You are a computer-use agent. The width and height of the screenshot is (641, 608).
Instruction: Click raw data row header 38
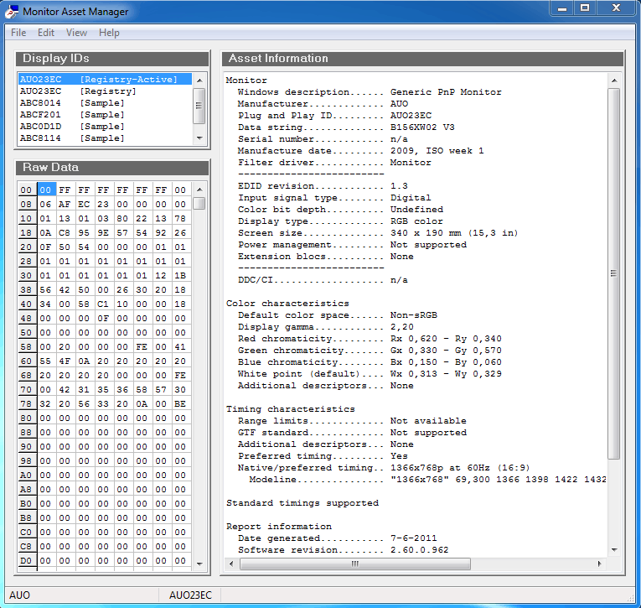[x=26, y=289]
